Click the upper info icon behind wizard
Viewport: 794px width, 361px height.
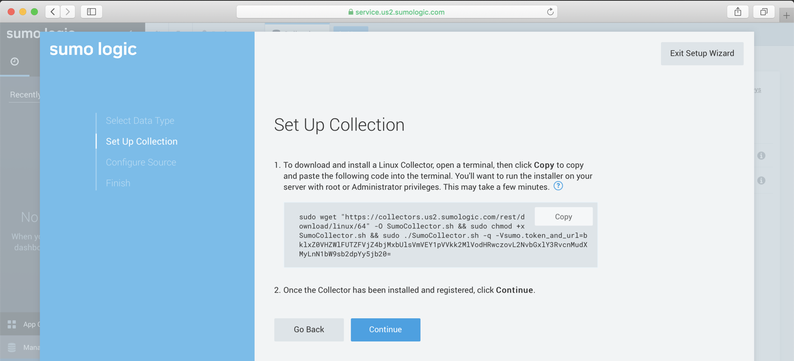(x=761, y=156)
